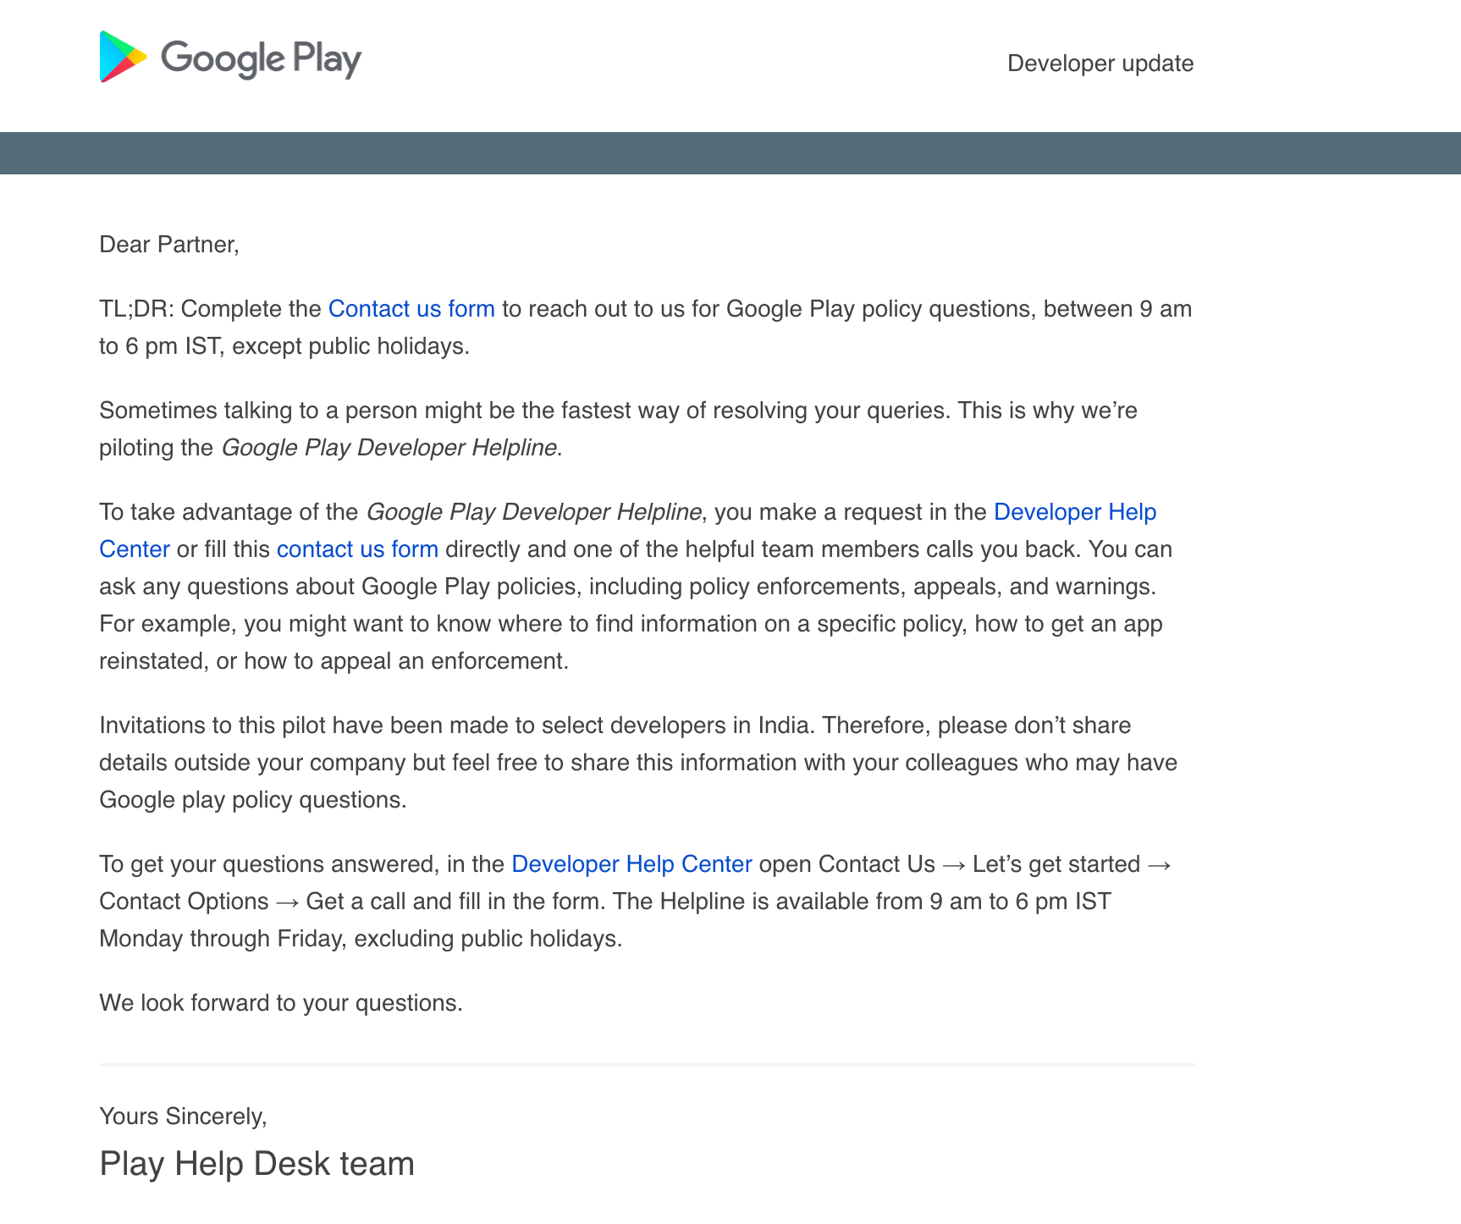
Task: Click the white space beside the Google Play logo
Action: (x=635, y=59)
